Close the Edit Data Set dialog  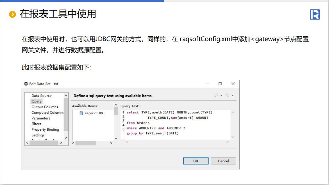[x=233, y=84]
